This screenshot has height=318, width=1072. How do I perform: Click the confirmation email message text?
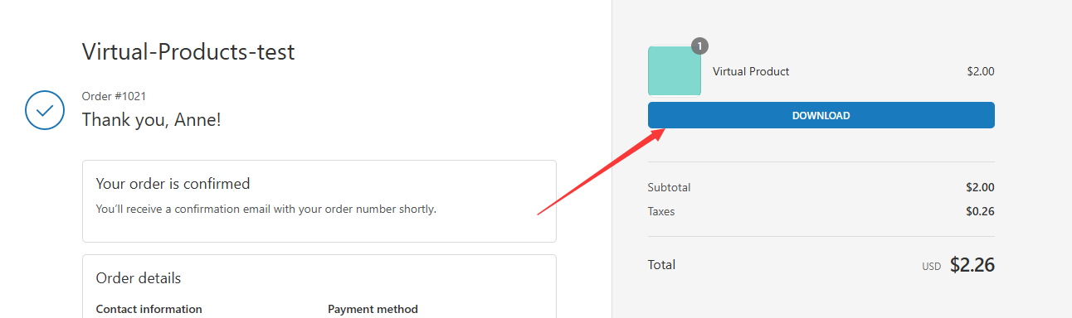266,209
